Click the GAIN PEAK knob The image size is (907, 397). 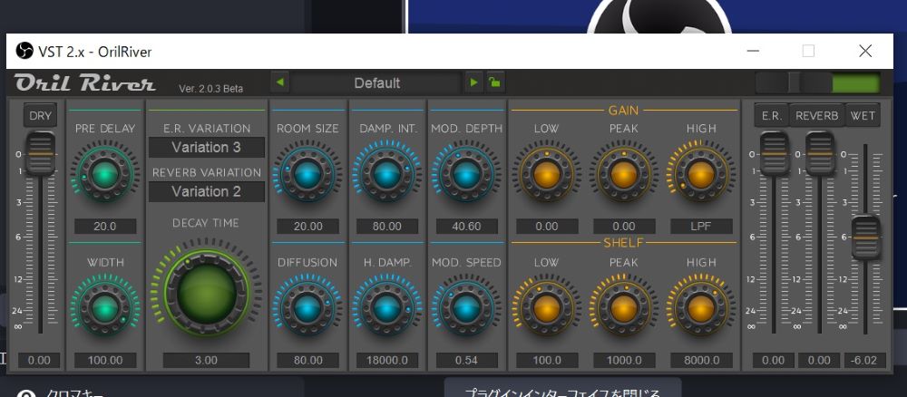tap(624, 174)
